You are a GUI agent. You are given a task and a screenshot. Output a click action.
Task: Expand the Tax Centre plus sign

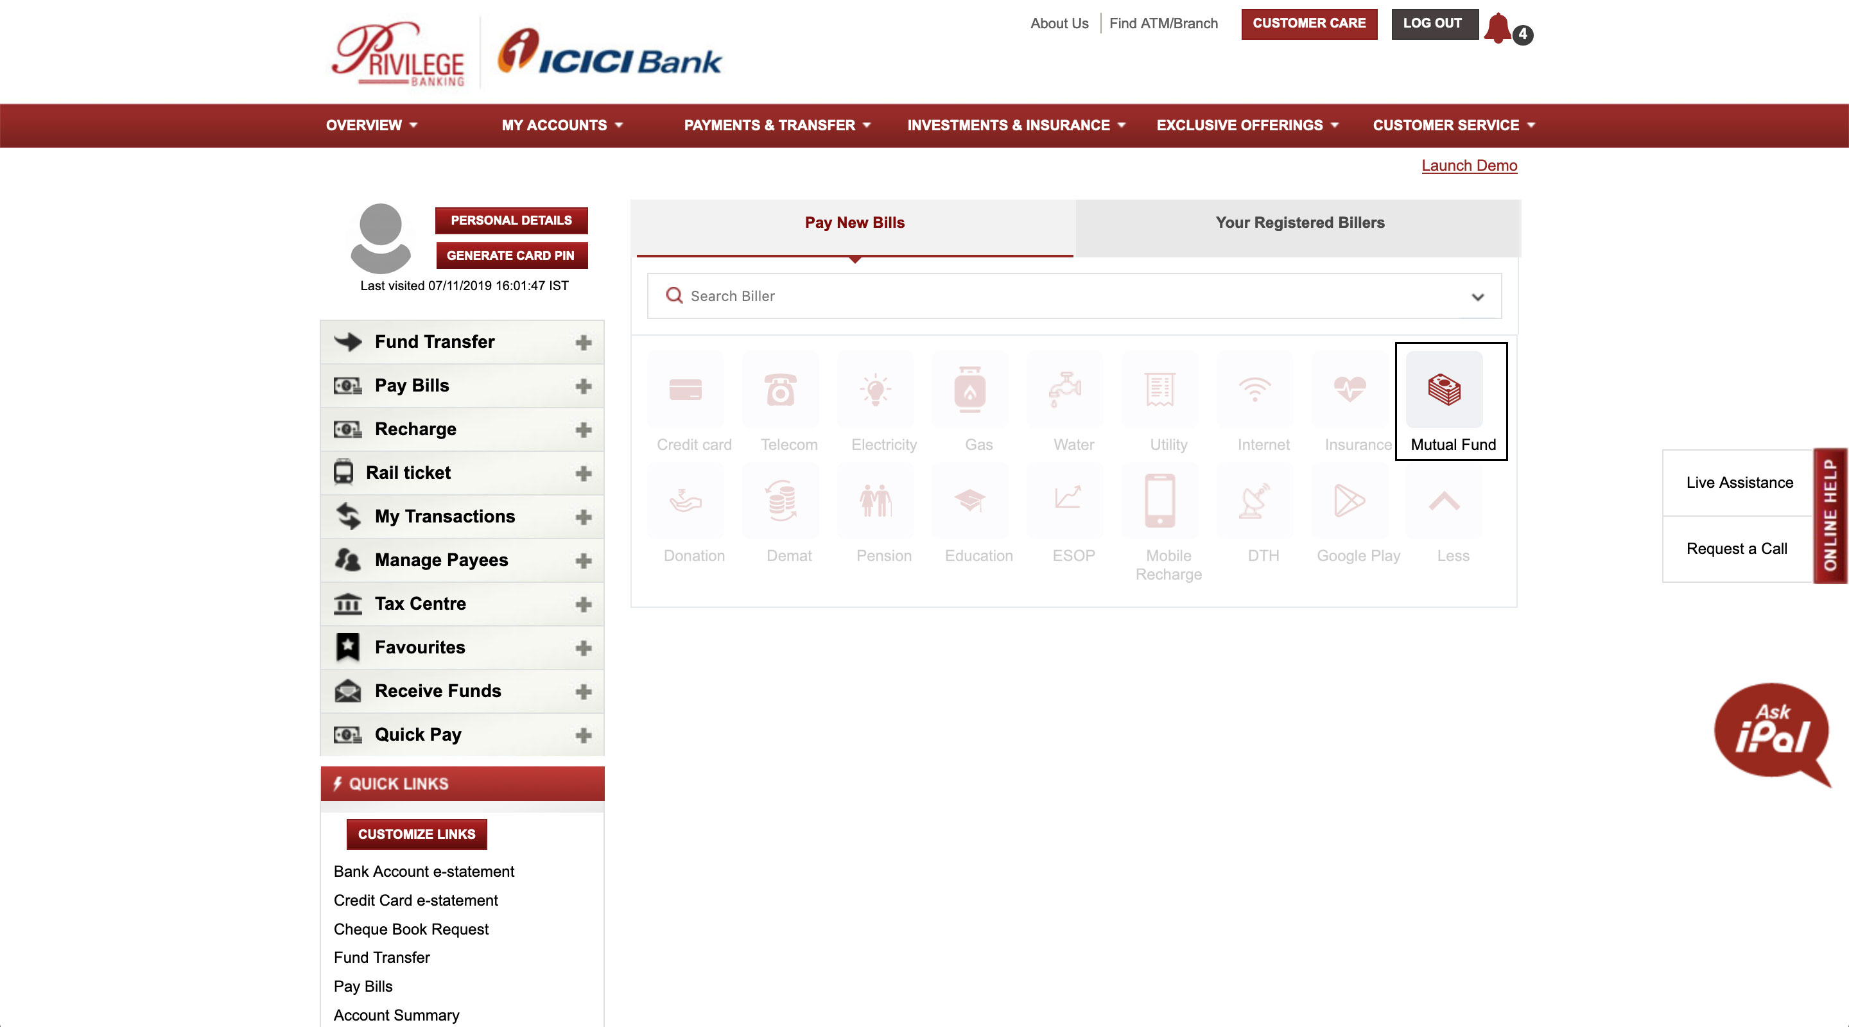[x=584, y=604]
